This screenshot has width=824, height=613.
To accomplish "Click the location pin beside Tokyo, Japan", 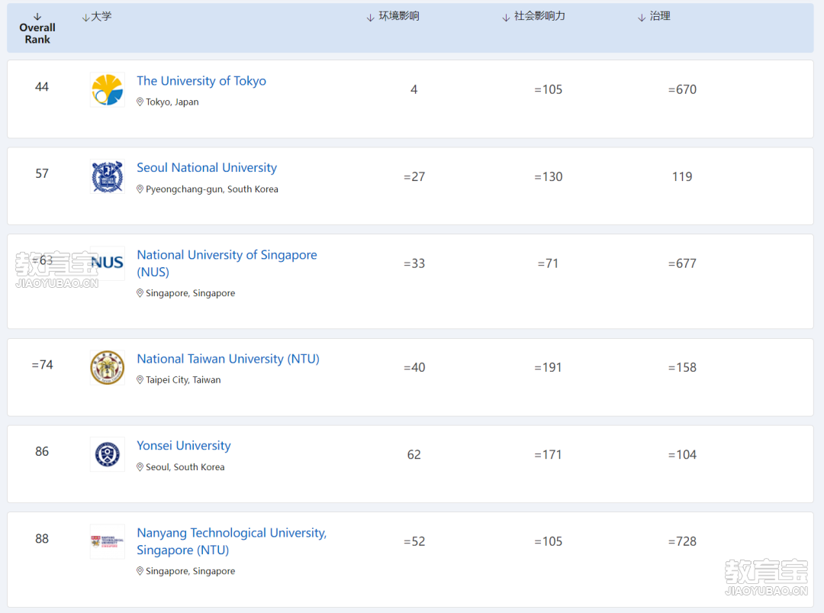I will point(140,102).
